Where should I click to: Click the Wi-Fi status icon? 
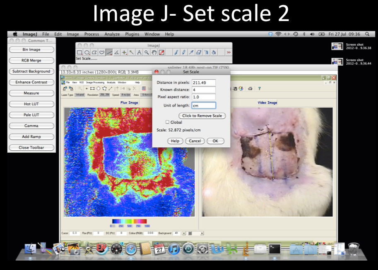[278, 34]
